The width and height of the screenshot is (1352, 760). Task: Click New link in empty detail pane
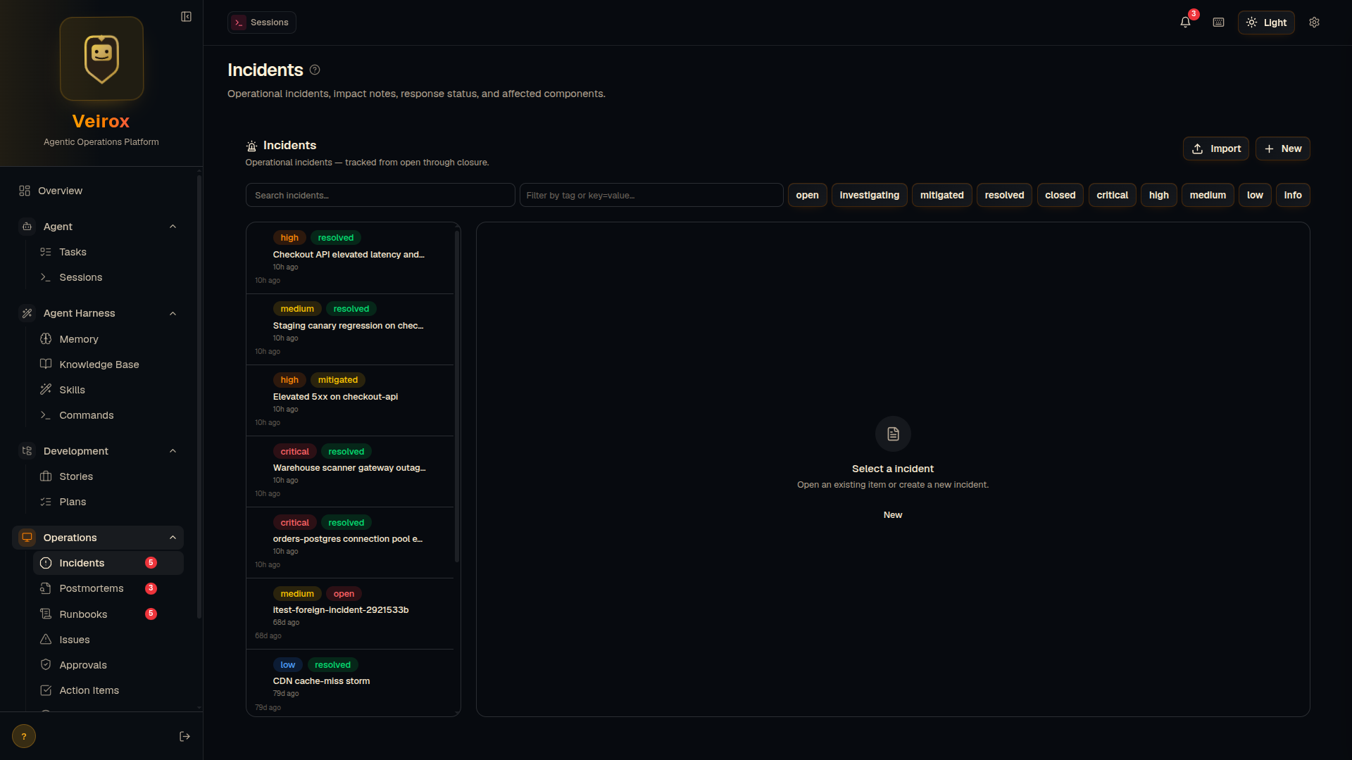(893, 515)
